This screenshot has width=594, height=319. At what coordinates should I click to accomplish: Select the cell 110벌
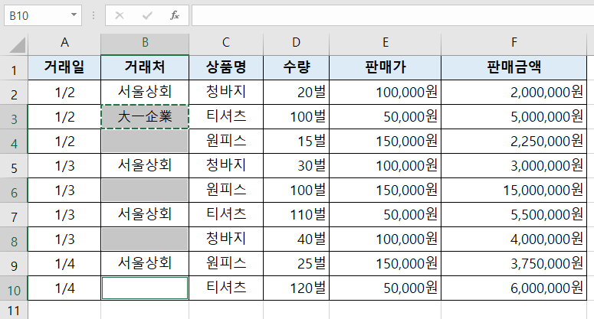point(297,215)
